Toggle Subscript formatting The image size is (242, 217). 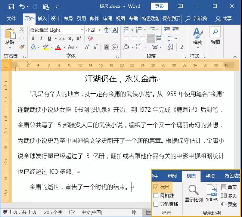[71, 38]
